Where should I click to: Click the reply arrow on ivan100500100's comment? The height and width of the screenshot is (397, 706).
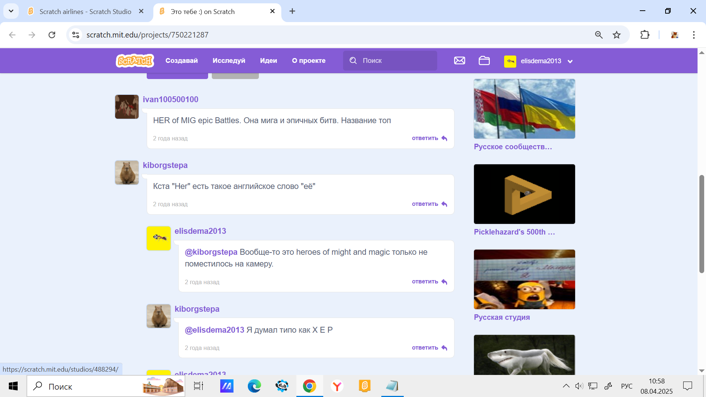pyautogui.click(x=444, y=138)
